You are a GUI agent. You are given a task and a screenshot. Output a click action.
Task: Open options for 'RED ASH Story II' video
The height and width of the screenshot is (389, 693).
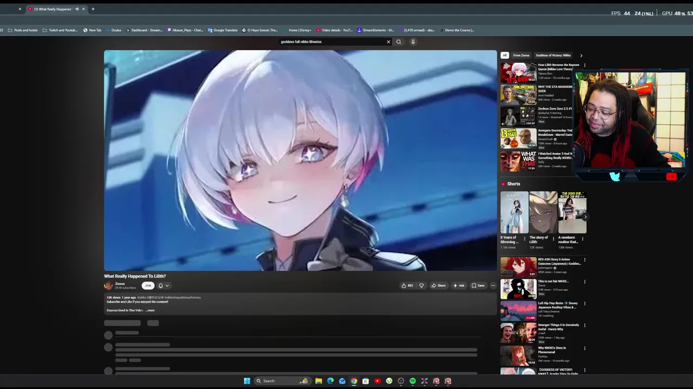tap(584, 260)
